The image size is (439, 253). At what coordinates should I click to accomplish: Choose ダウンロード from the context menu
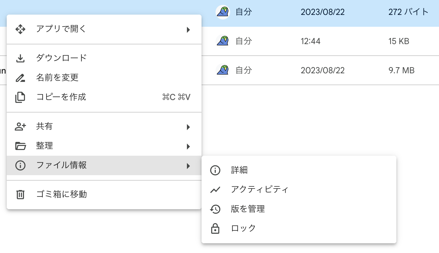(104, 58)
